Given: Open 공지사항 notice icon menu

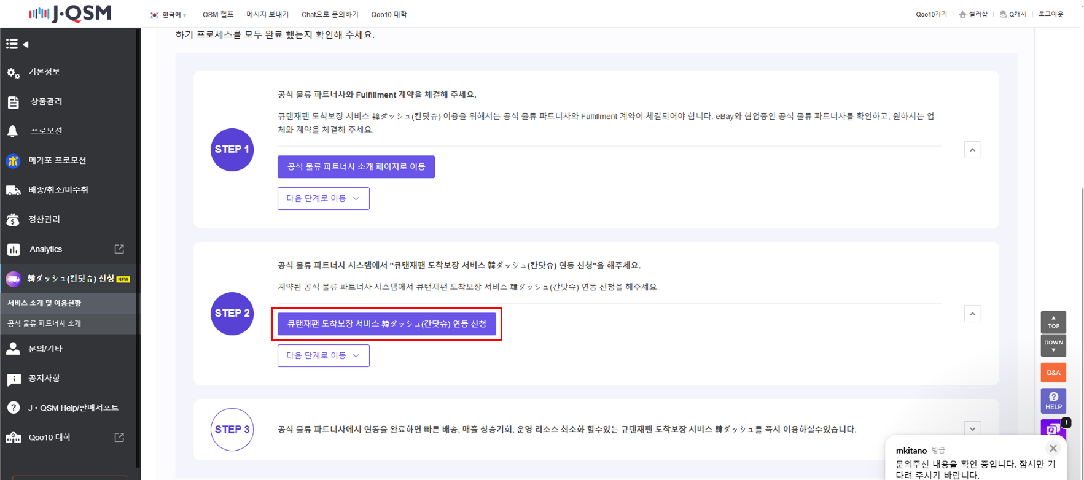Looking at the screenshot, I should 13,379.
